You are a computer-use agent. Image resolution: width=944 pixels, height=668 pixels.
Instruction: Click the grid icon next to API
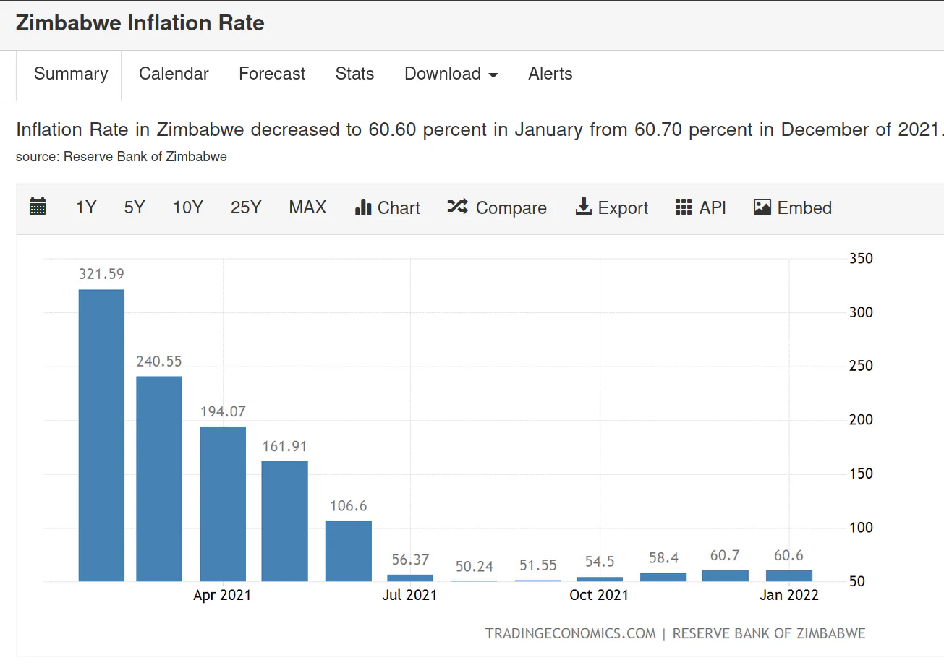684,207
